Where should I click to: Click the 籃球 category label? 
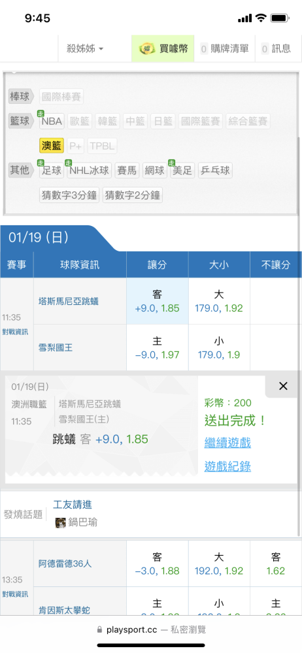(x=20, y=121)
